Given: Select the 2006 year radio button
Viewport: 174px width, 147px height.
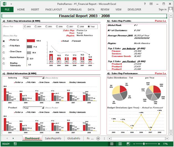Looking at the screenshot, I should (x=57, y=27).
